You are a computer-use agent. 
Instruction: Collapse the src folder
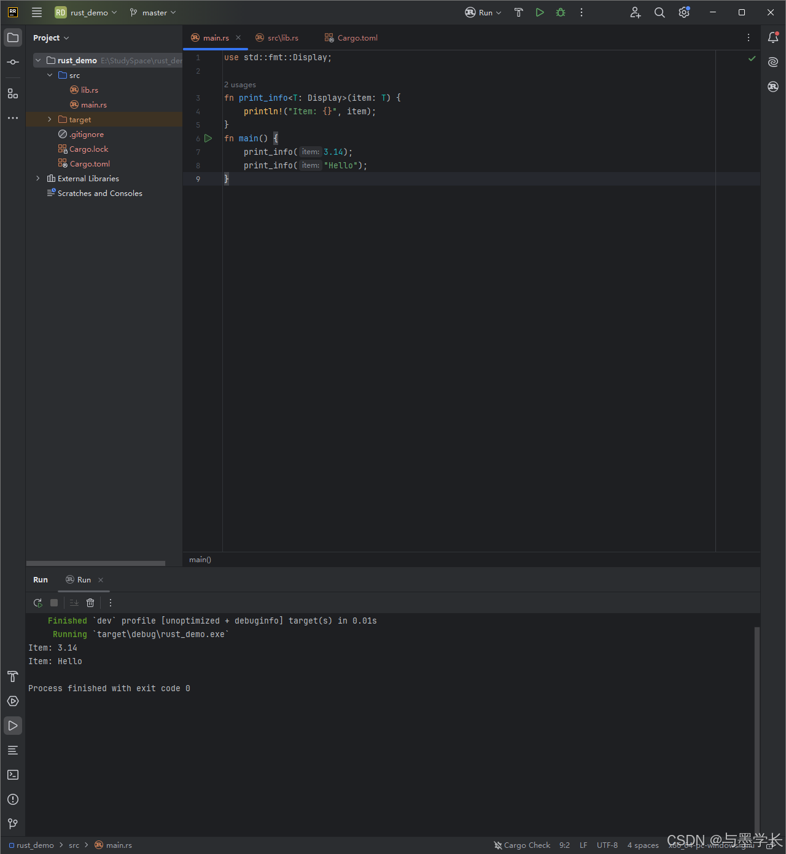(x=50, y=75)
